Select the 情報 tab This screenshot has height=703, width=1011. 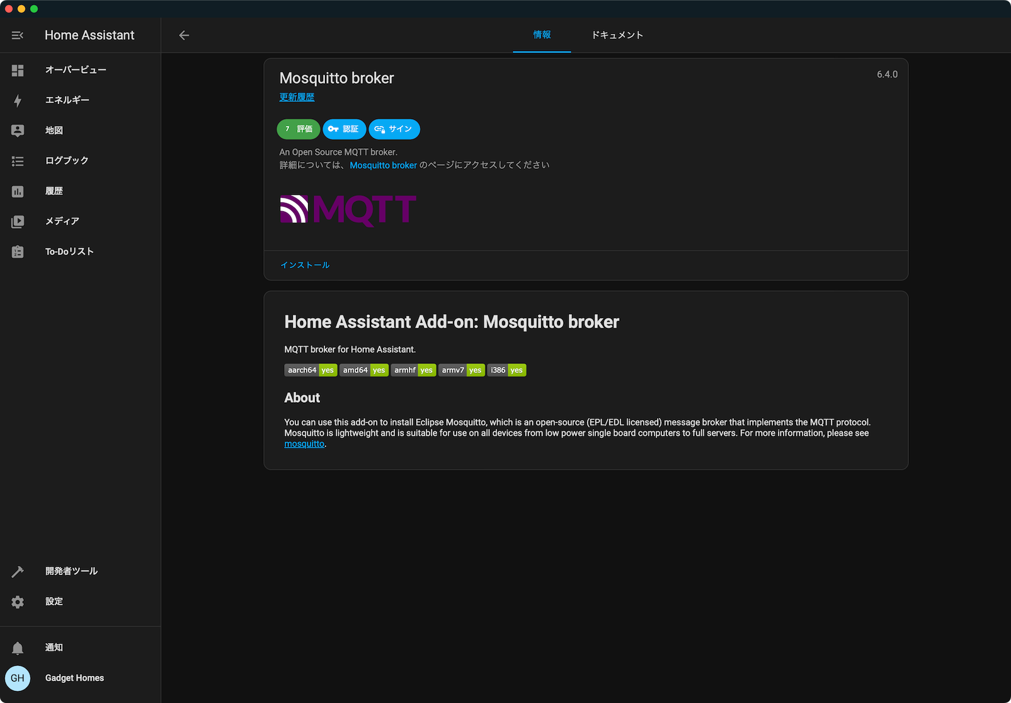542,35
